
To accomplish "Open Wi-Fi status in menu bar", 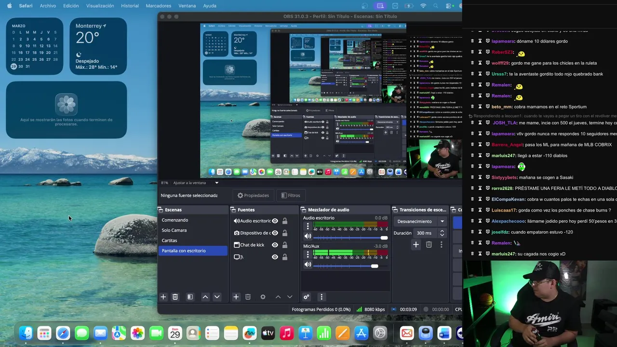I will 423,6.
